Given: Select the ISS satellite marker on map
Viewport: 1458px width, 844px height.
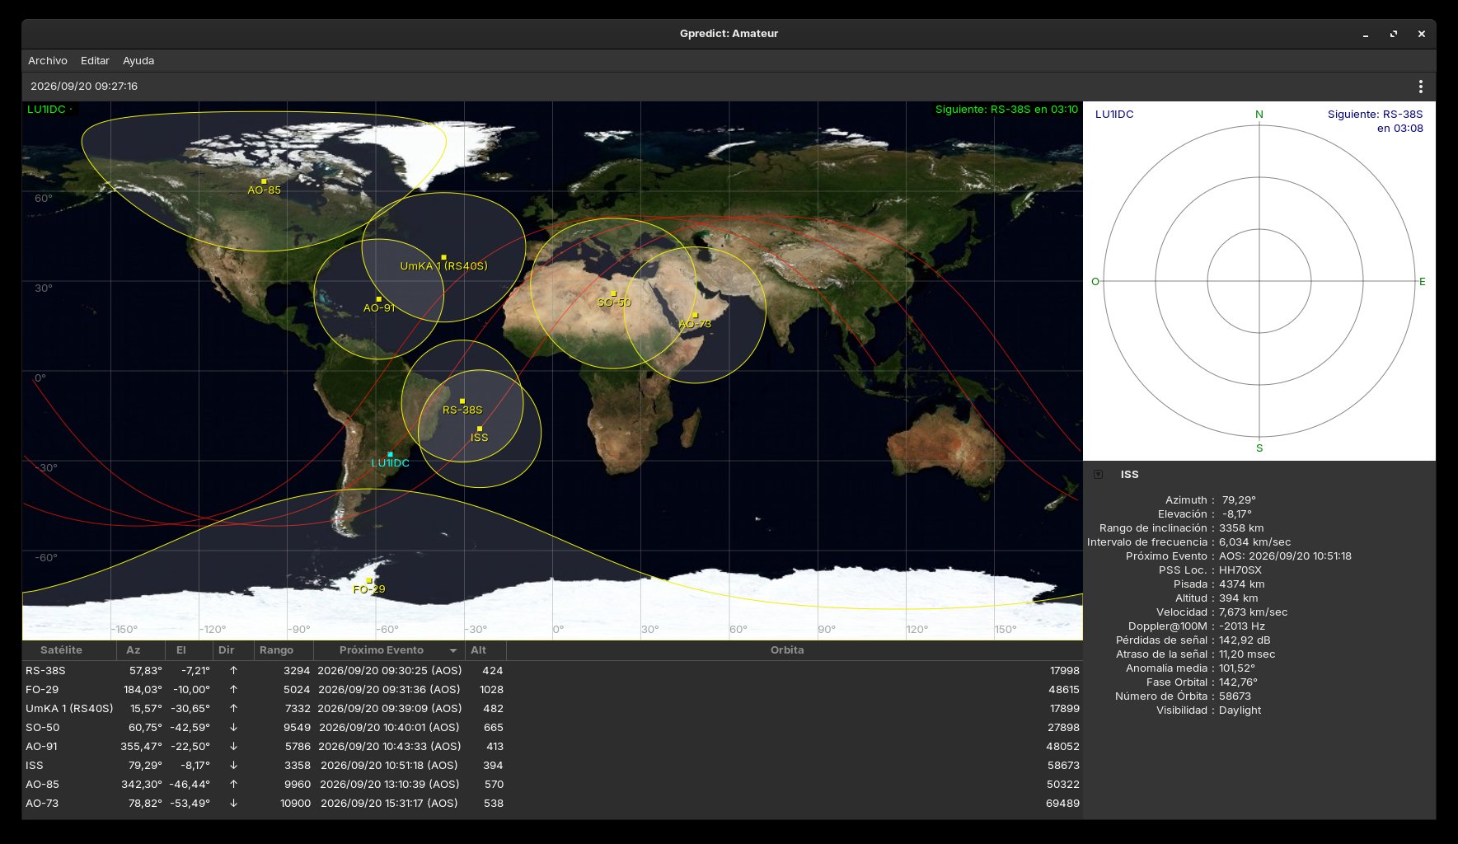Looking at the screenshot, I should coord(480,429).
